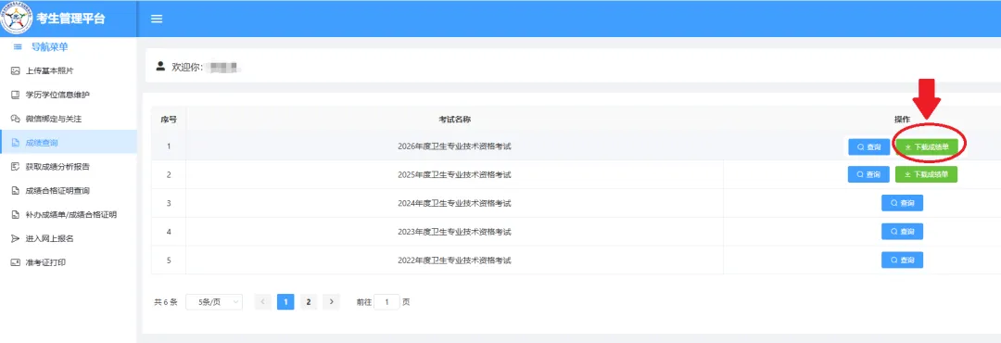Go to the next page arrow

(x=331, y=302)
